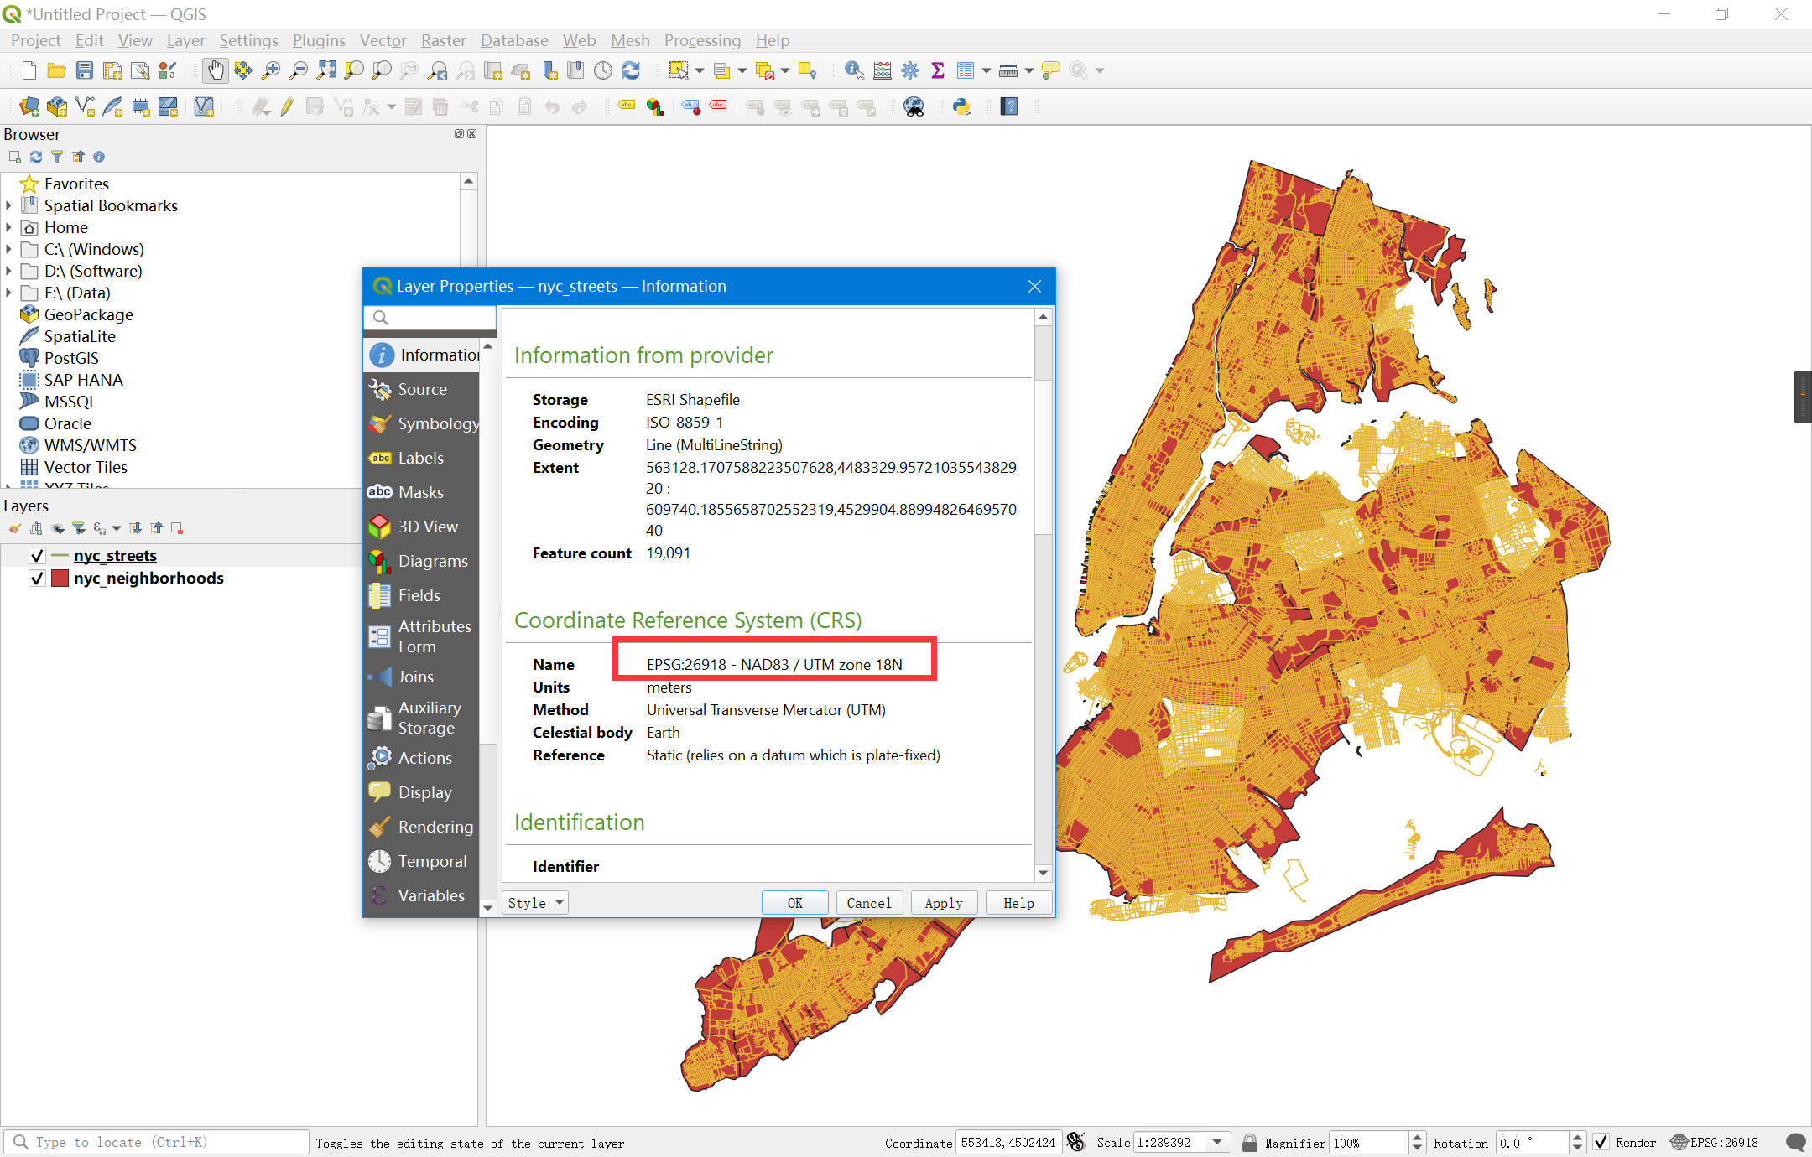This screenshot has width=1812, height=1157.
Task: Click the Refresh map icon
Action: [631, 70]
